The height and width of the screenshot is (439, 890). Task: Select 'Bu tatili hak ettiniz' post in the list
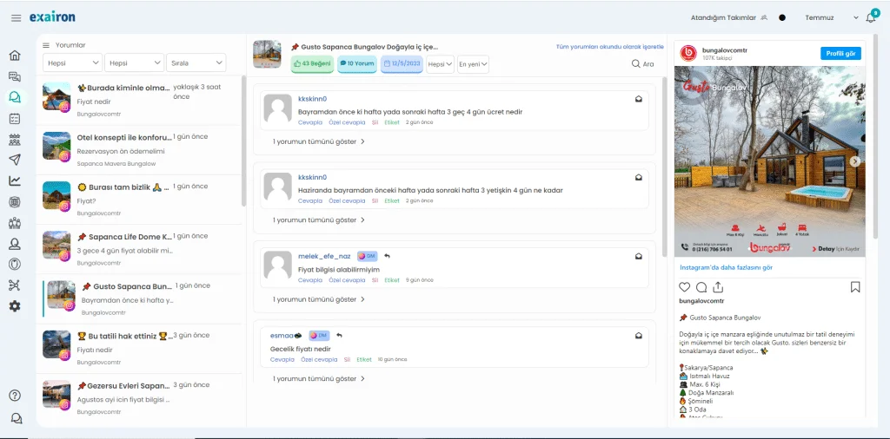139,349
